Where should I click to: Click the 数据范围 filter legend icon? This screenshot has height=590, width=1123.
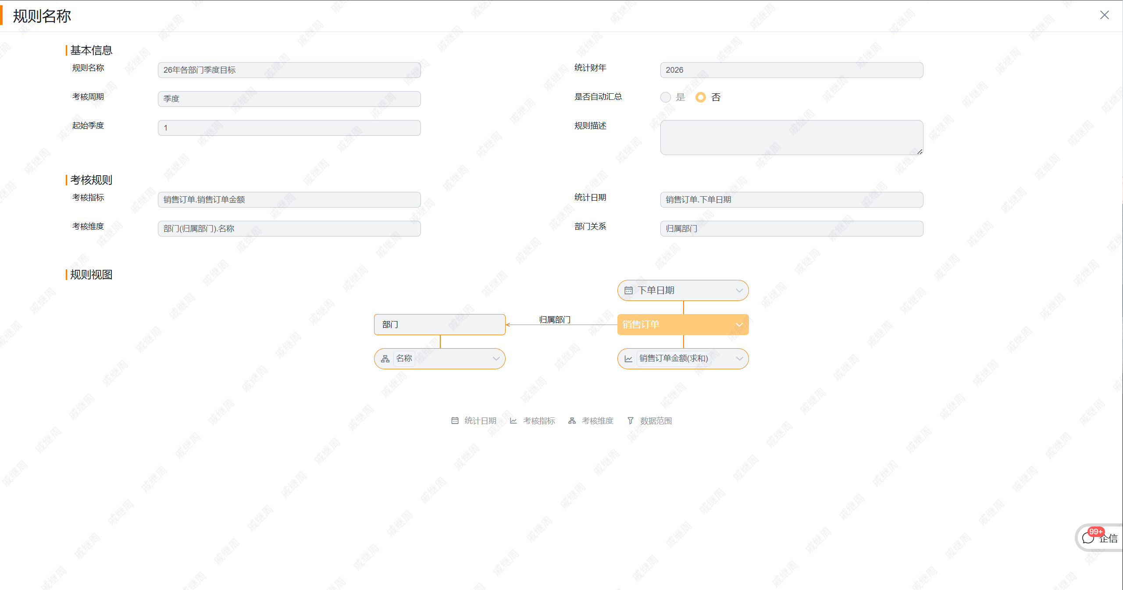tap(630, 420)
